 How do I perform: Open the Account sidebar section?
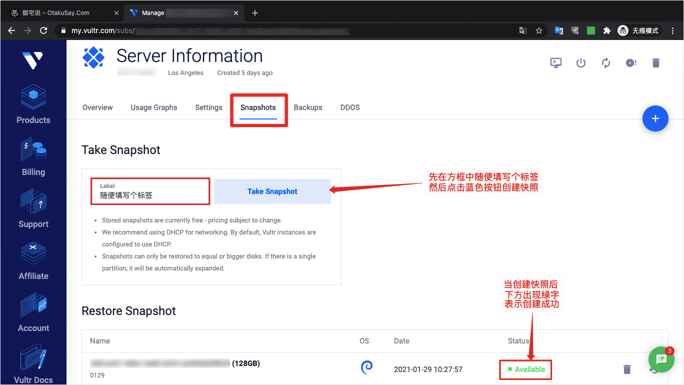33,312
